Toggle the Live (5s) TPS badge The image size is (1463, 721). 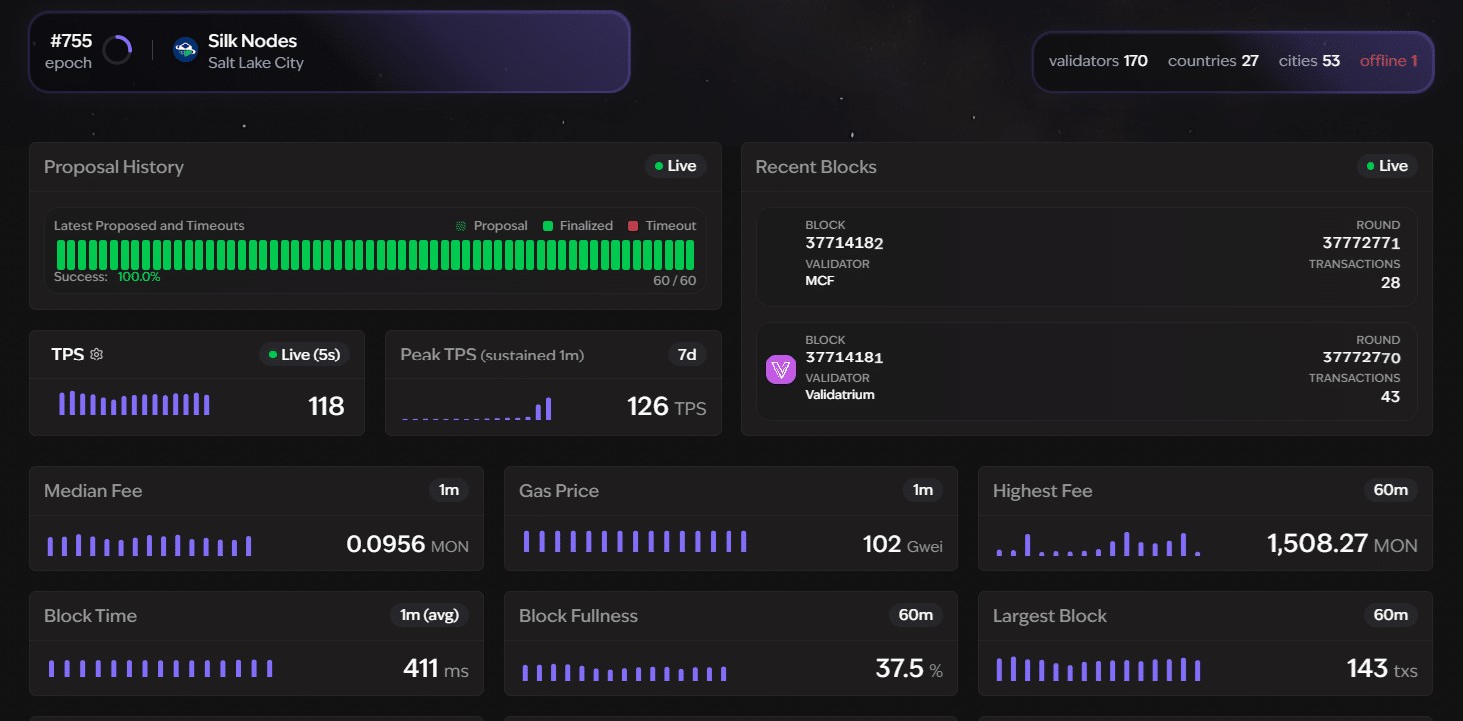click(x=304, y=354)
